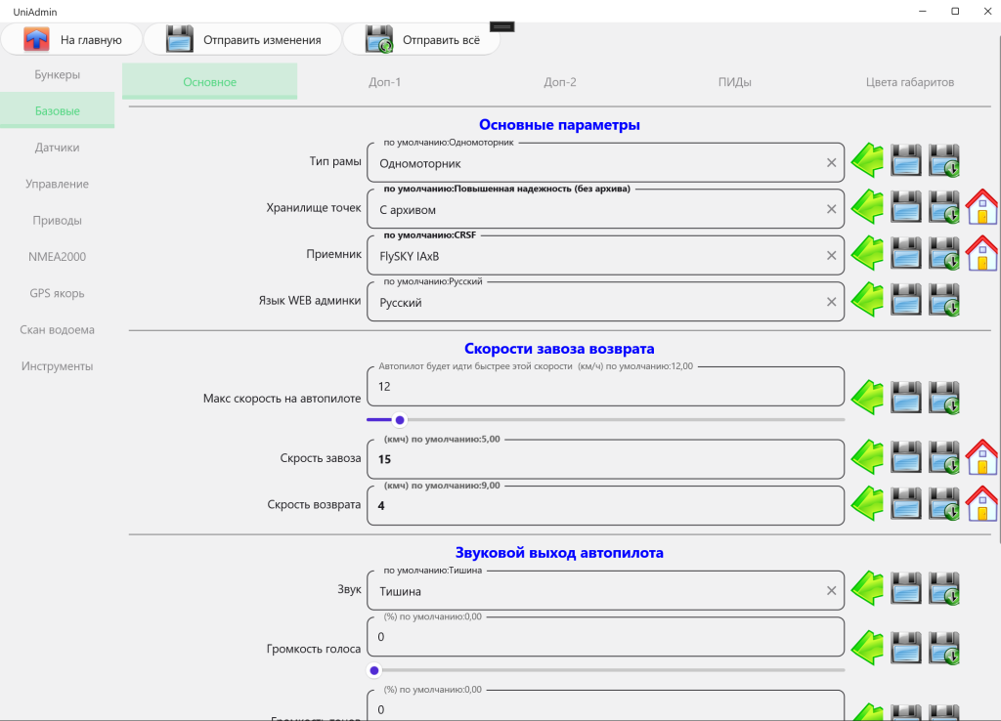Open the Тип рамы dropdown
Viewport: 1001px width, 721px height.
(596, 163)
